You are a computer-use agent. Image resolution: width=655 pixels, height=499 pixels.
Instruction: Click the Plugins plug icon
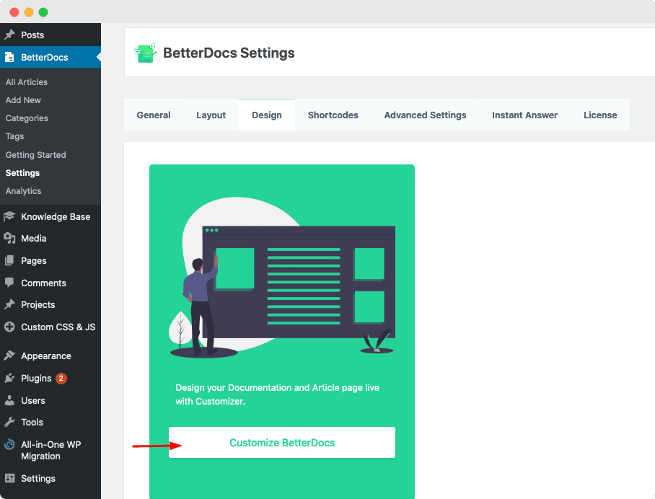(9, 379)
